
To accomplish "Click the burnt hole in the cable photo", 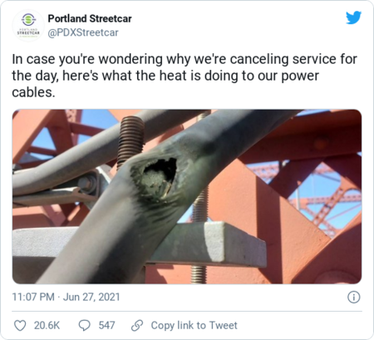I will (160, 177).
